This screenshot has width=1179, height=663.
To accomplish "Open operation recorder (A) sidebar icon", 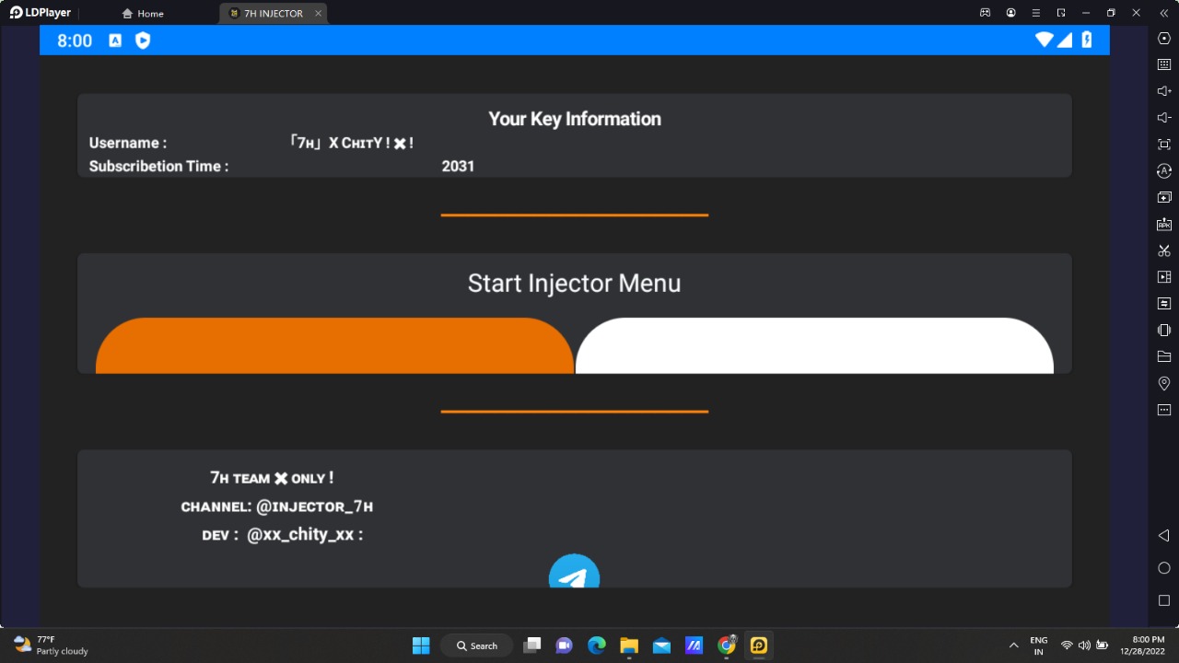I will click(1164, 171).
